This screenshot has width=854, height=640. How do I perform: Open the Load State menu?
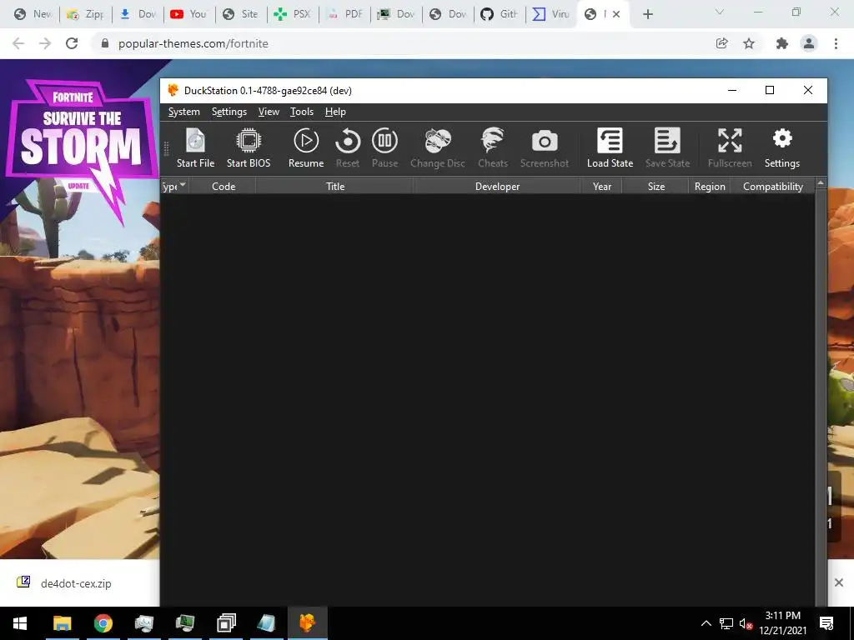click(x=610, y=148)
